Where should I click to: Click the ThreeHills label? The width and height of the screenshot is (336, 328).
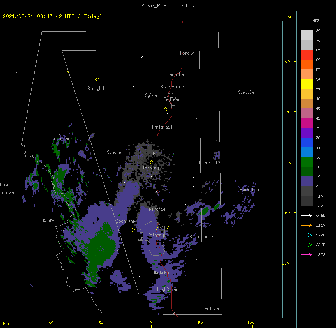click(x=208, y=163)
